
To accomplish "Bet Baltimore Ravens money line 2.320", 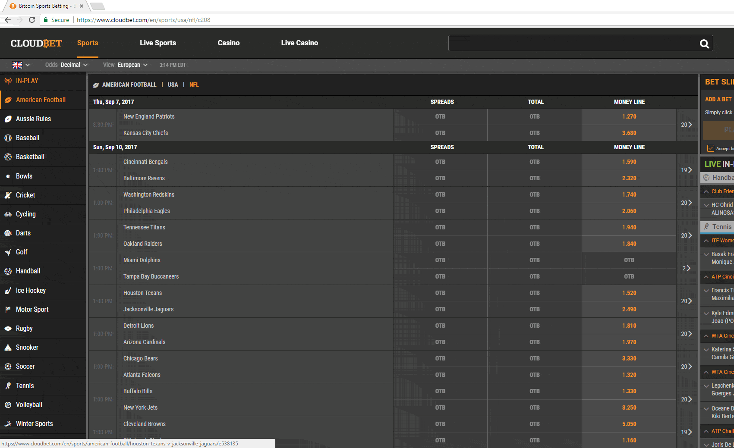I will [629, 179].
